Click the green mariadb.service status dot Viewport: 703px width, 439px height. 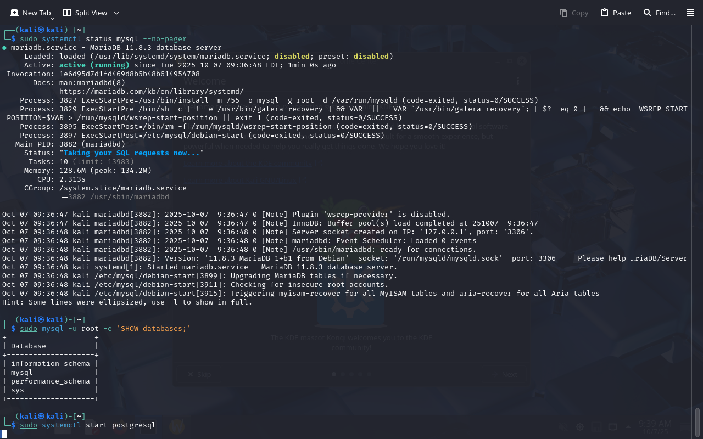click(4, 48)
